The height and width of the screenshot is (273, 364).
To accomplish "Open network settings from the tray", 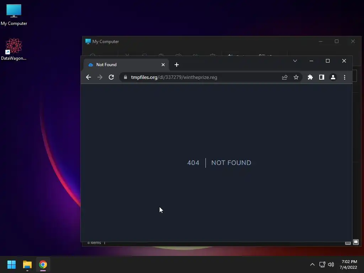I will [x=322, y=264].
